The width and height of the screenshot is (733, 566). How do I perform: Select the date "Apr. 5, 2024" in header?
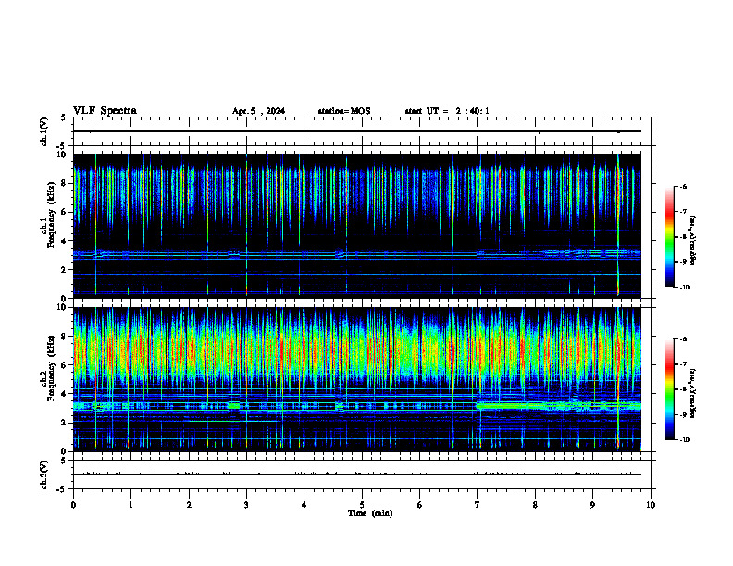(x=258, y=111)
